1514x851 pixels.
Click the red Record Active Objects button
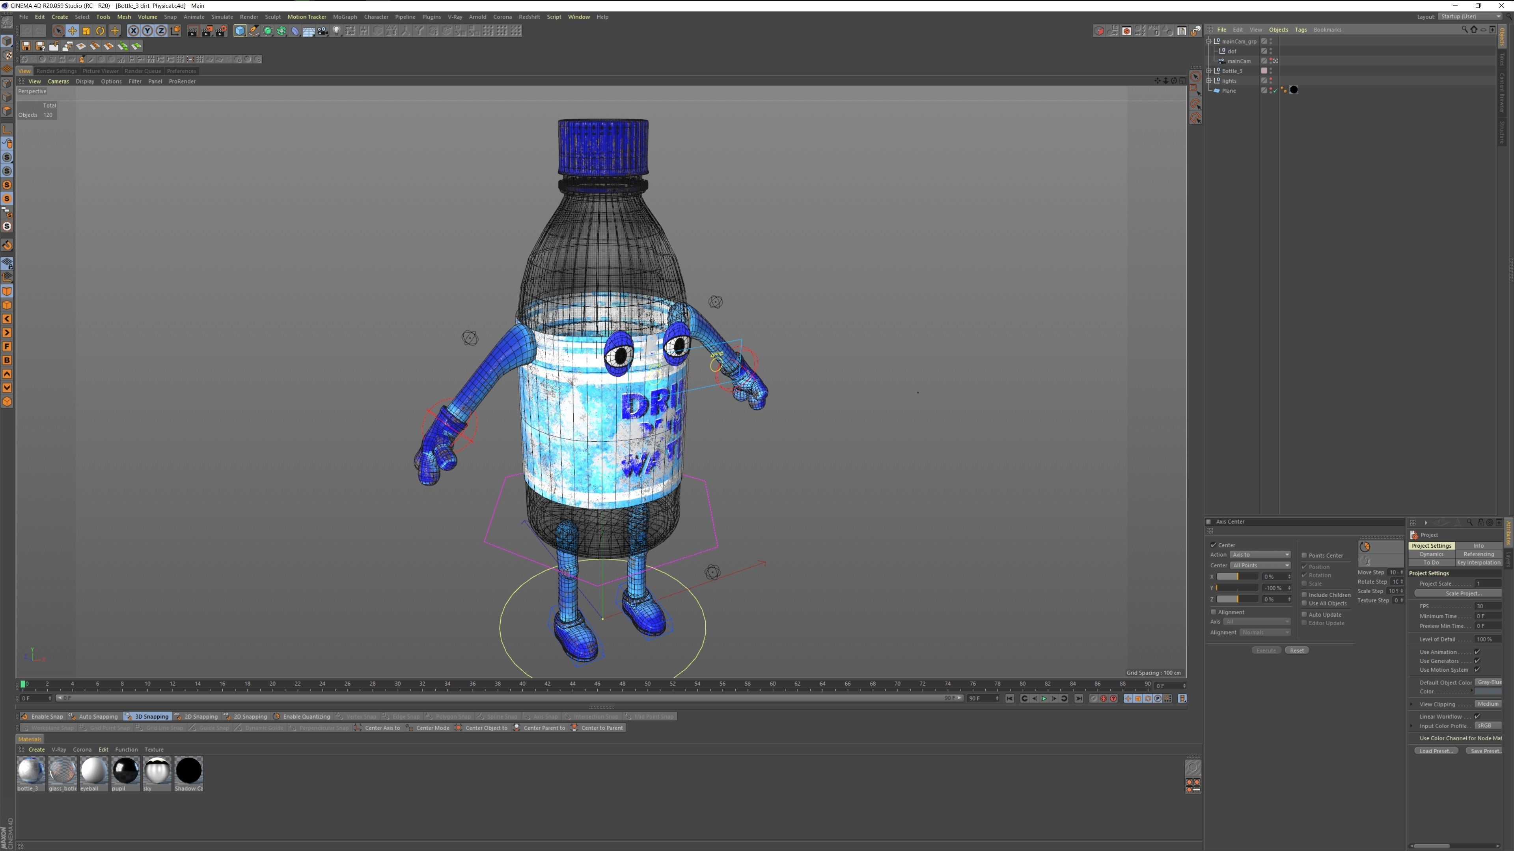coord(1103,698)
